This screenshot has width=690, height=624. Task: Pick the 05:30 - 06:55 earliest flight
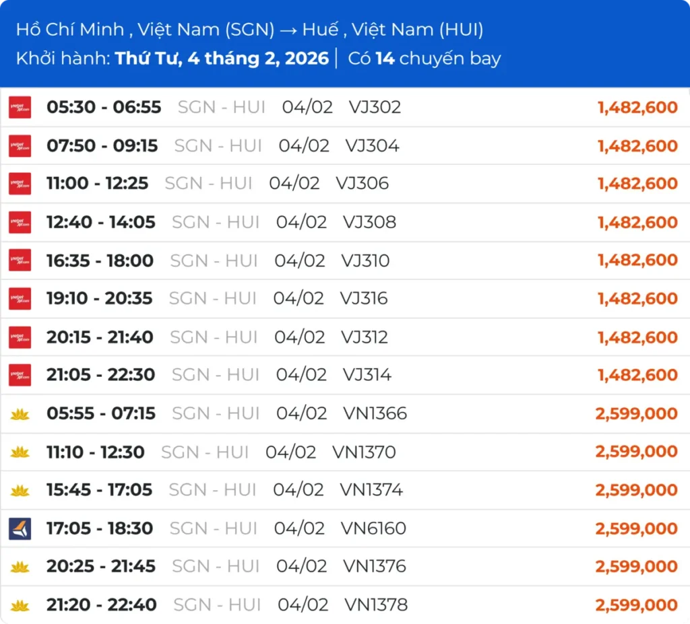104,107
